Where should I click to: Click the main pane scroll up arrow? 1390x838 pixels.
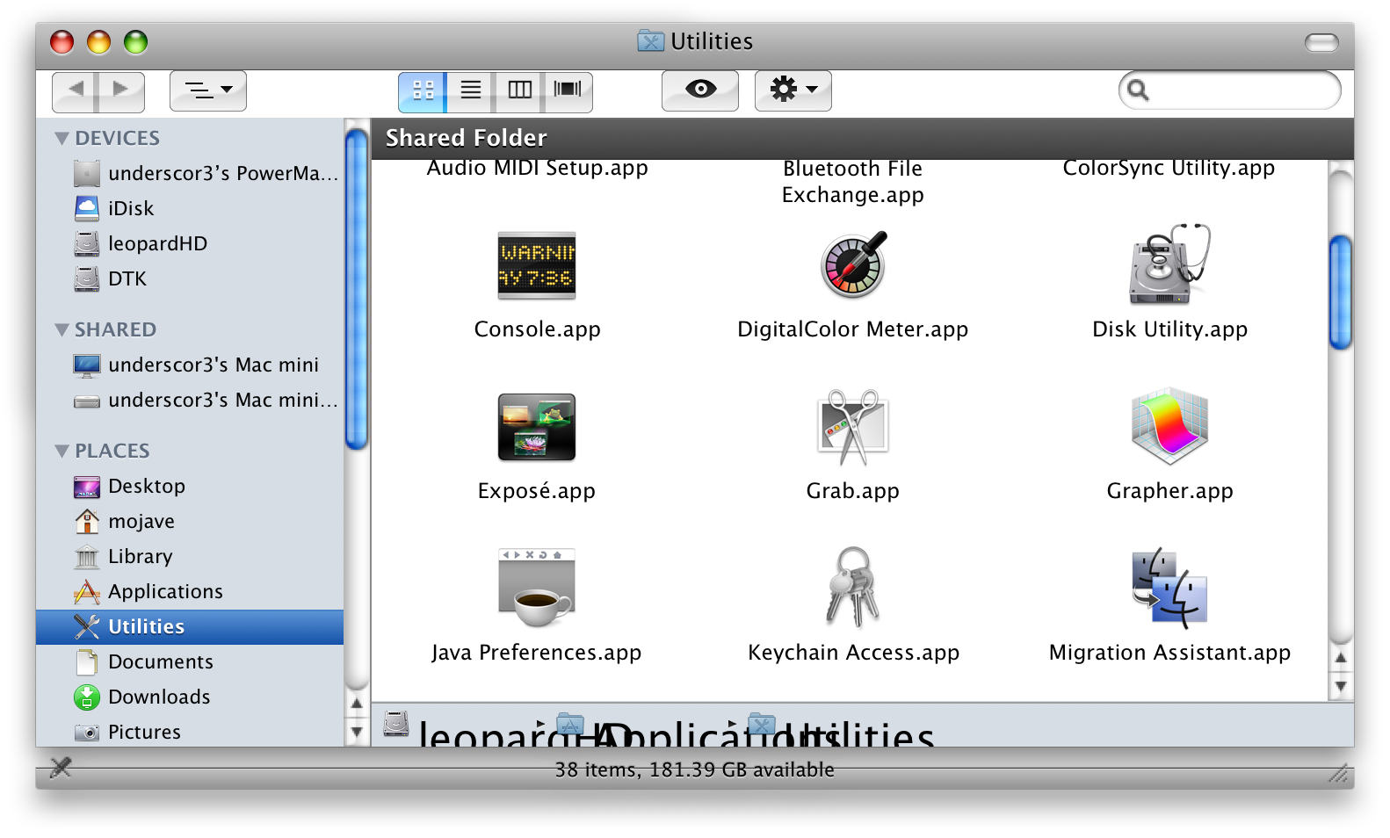(x=1340, y=658)
